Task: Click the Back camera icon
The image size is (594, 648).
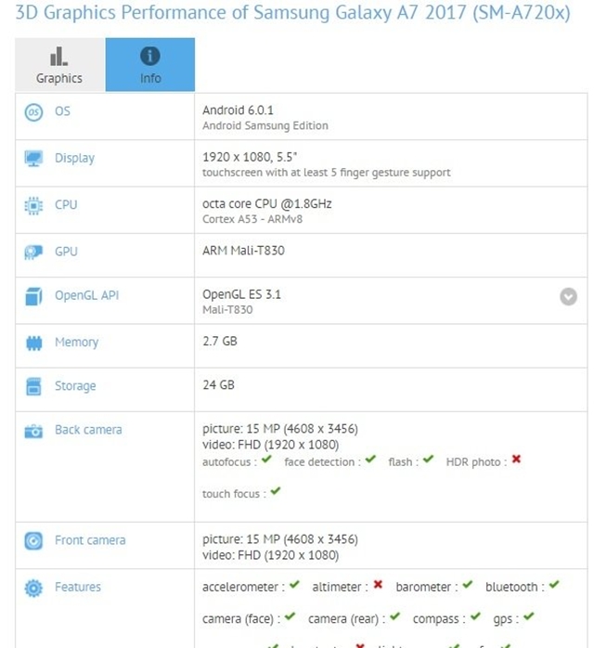Action: coord(33,431)
